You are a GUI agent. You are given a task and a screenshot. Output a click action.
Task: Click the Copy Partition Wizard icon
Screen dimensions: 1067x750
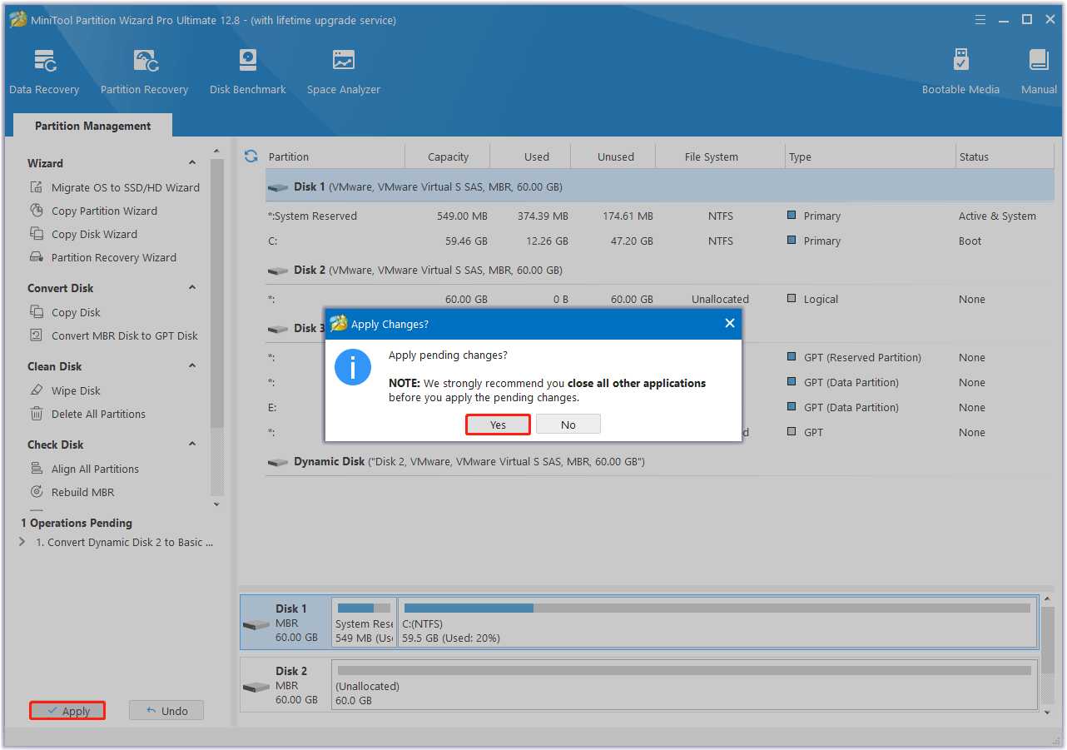click(x=37, y=211)
